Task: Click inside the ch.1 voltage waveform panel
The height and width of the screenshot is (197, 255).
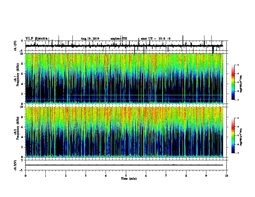Action: pos(126,46)
